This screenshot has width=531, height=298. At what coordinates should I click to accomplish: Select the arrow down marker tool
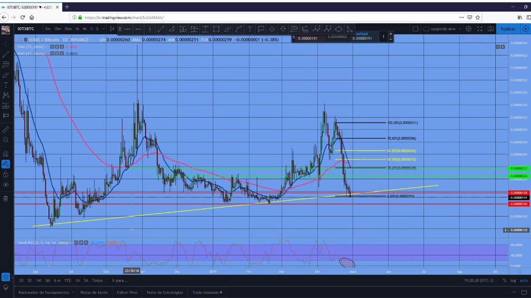tap(283, 29)
